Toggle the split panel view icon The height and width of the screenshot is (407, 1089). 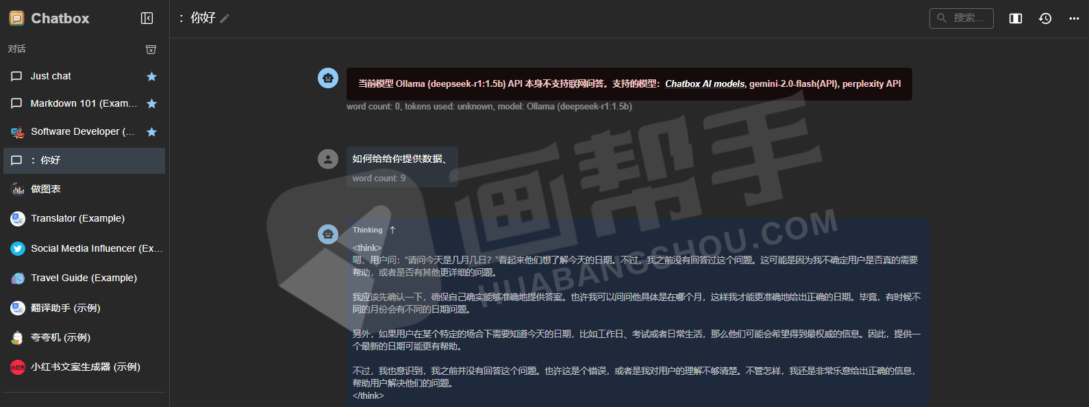pos(1016,18)
